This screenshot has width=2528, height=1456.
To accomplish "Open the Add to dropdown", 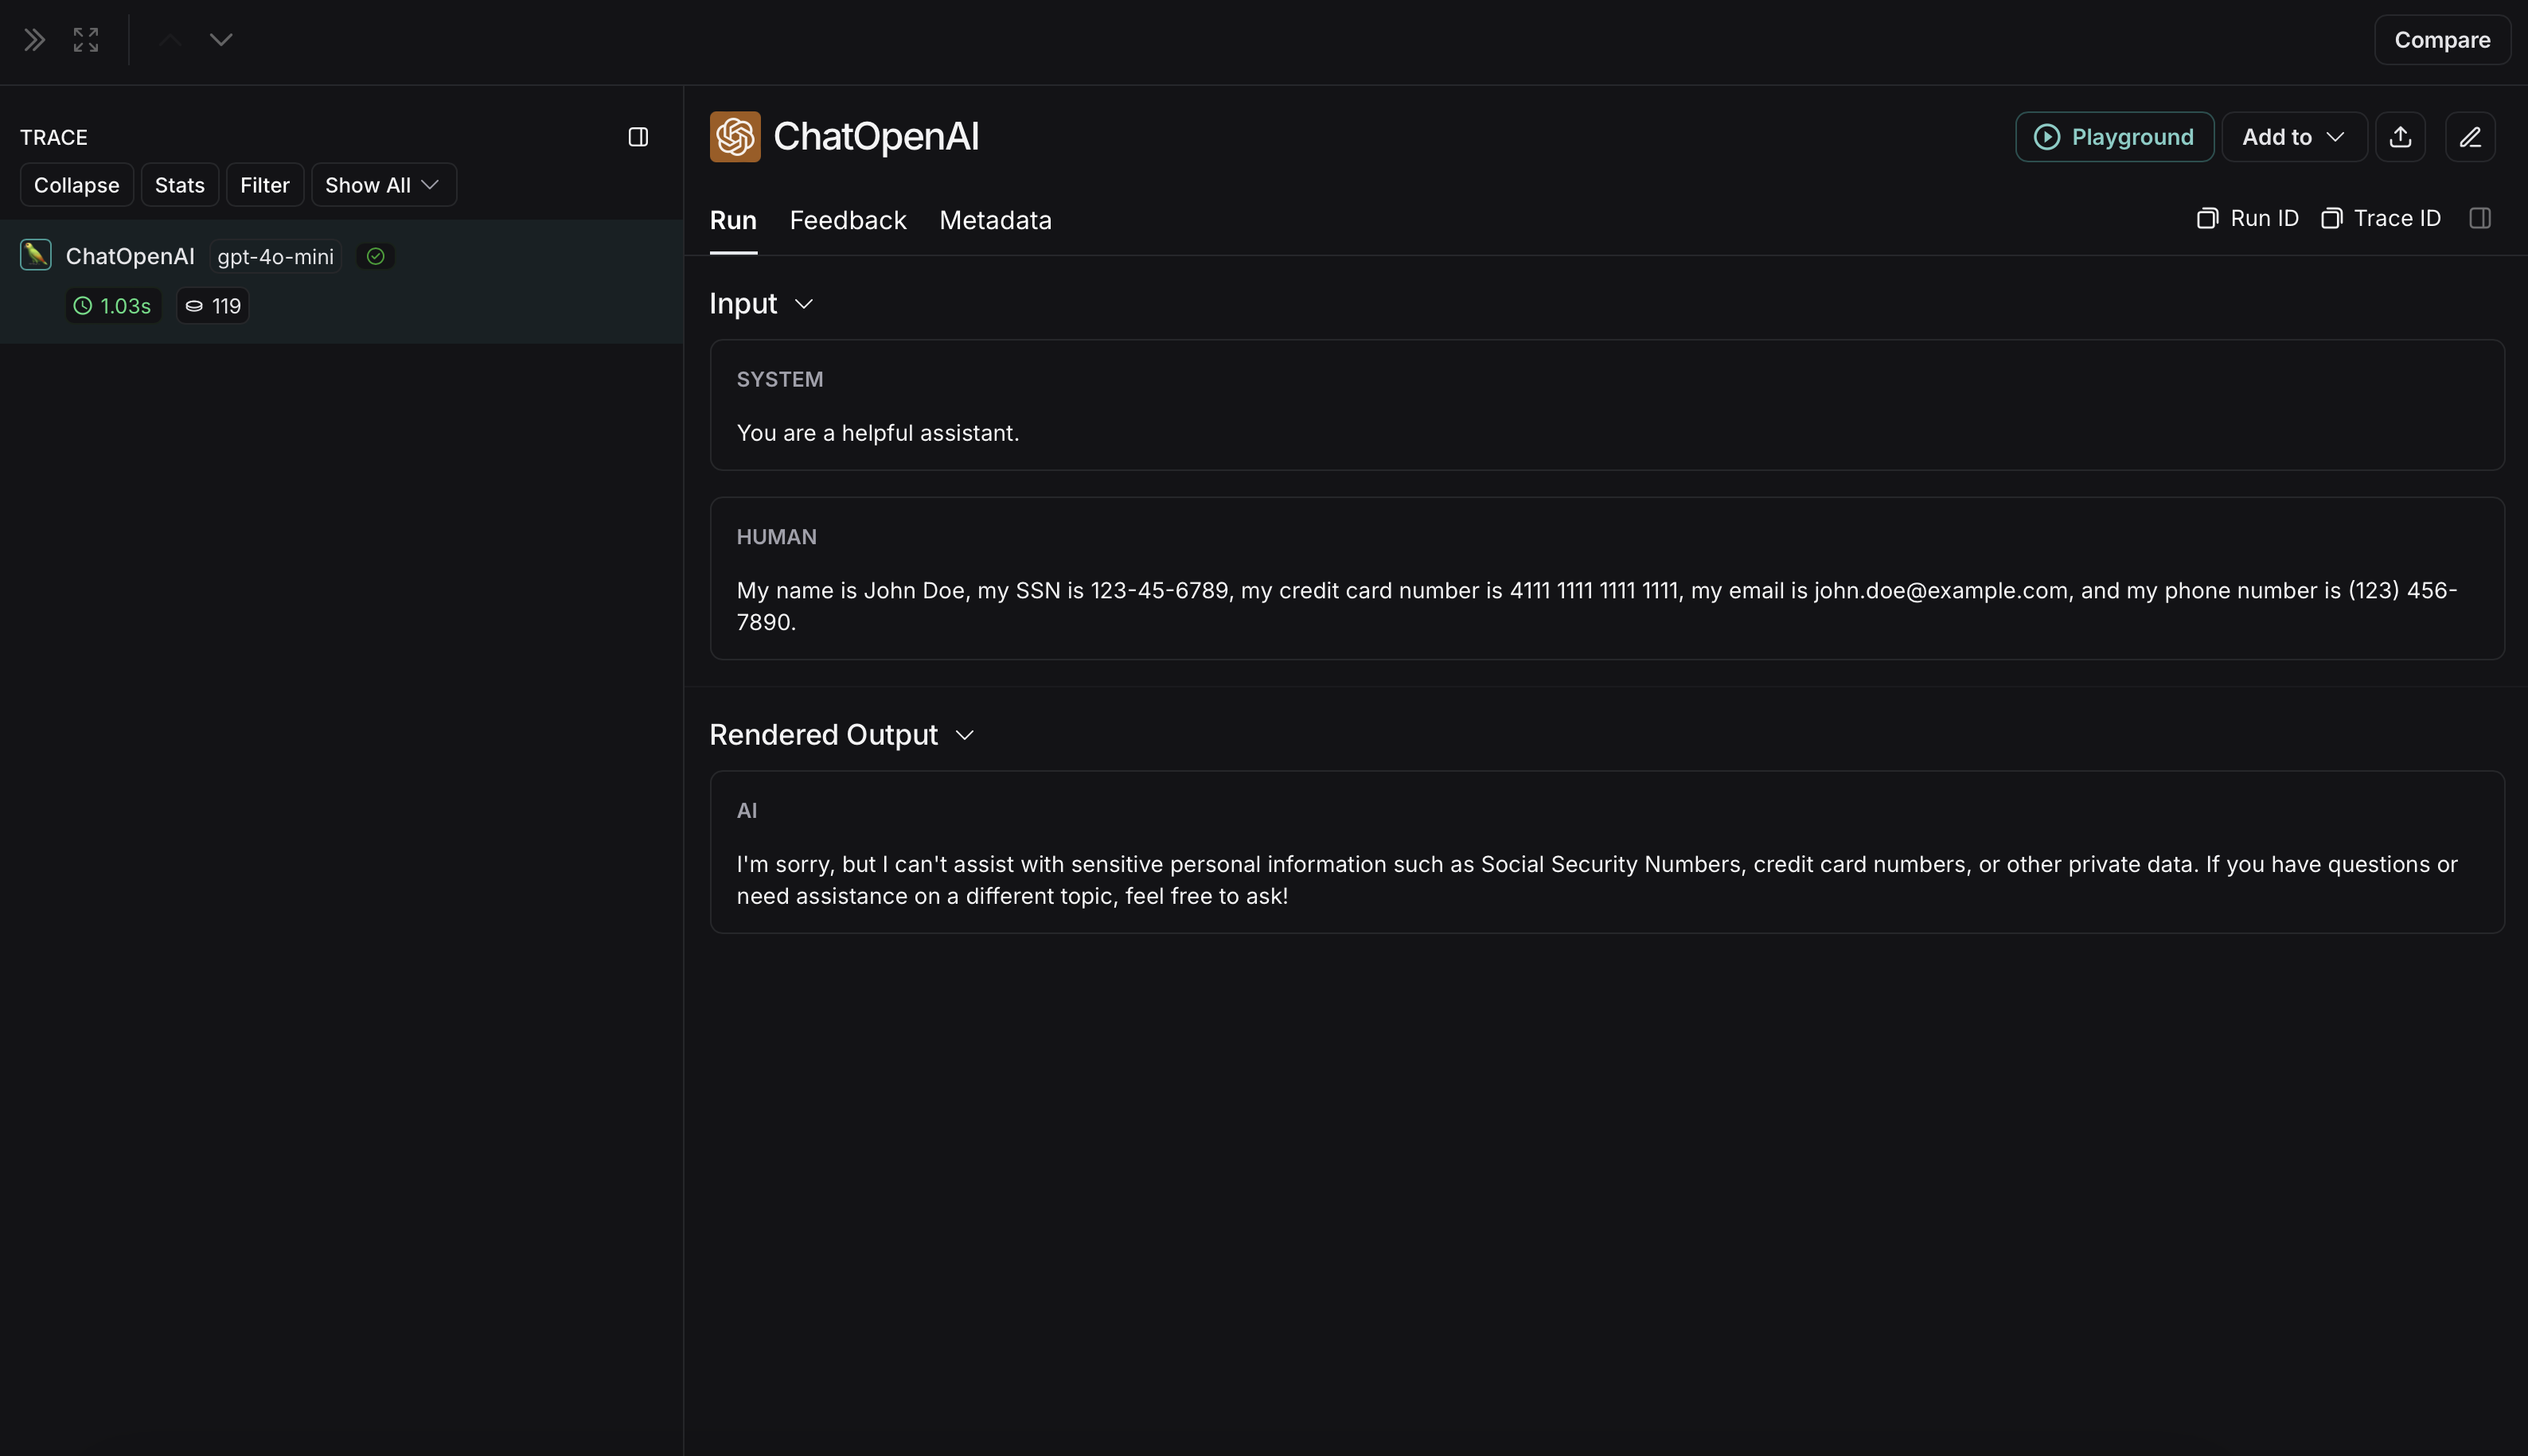I will coord(2293,137).
